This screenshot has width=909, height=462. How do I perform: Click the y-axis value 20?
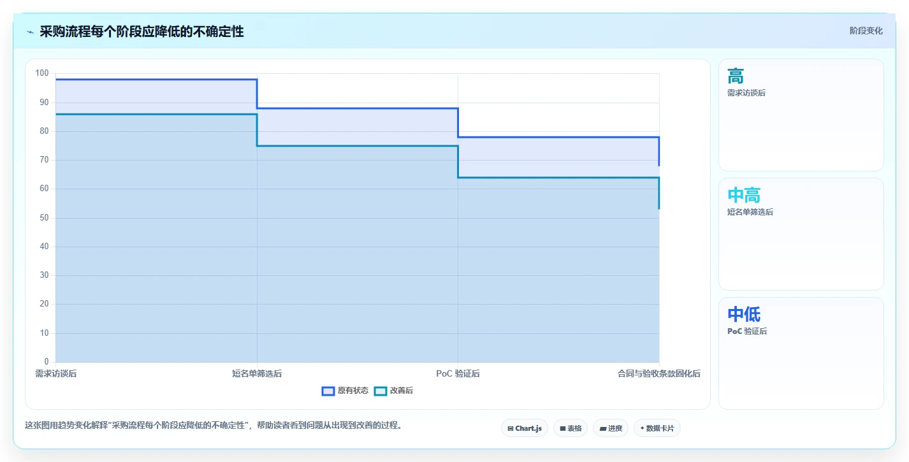click(44, 304)
